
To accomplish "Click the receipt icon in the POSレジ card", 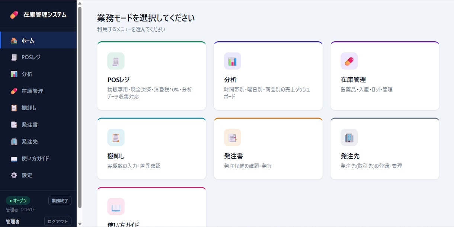I will click(116, 61).
